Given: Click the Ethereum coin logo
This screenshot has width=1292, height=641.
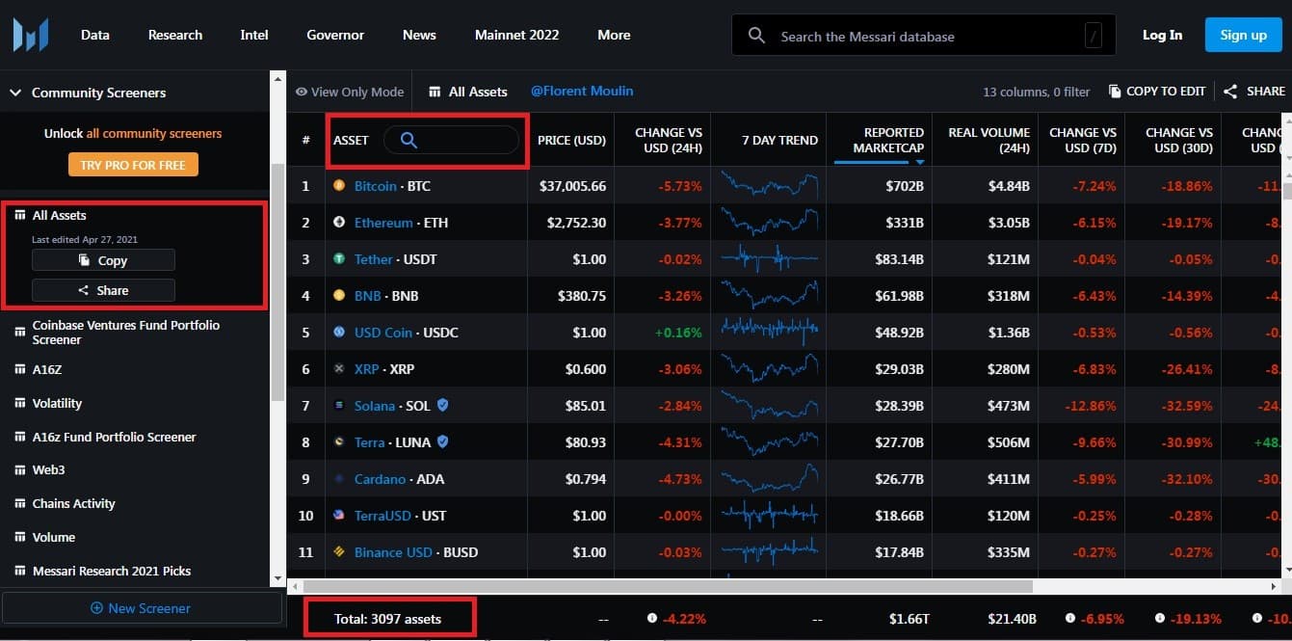Looking at the screenshot, I should pyautogui.click(x=339, y=223).
